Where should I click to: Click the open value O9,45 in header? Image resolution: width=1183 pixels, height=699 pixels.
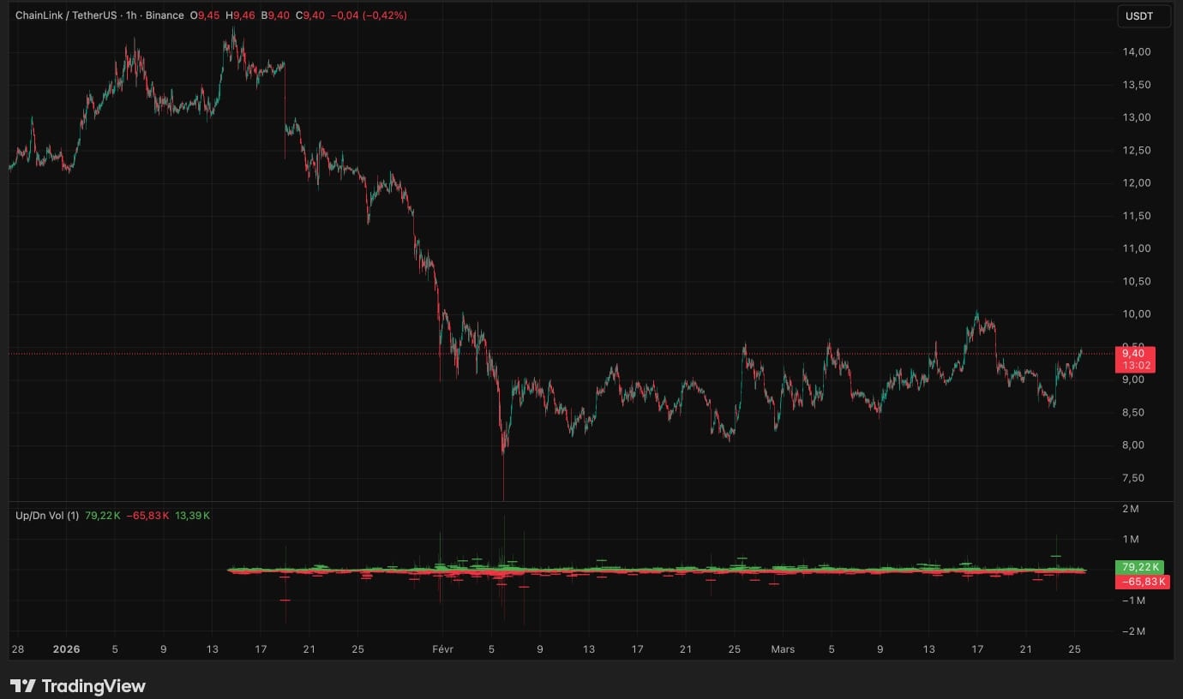click(x=204, y=15)
